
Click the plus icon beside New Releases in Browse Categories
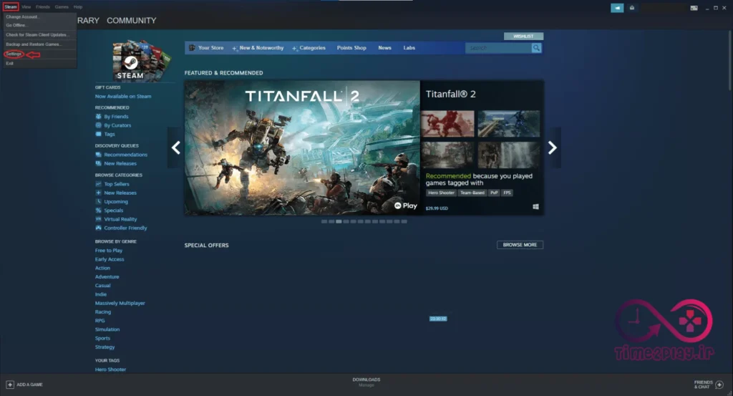coord(98,193)
